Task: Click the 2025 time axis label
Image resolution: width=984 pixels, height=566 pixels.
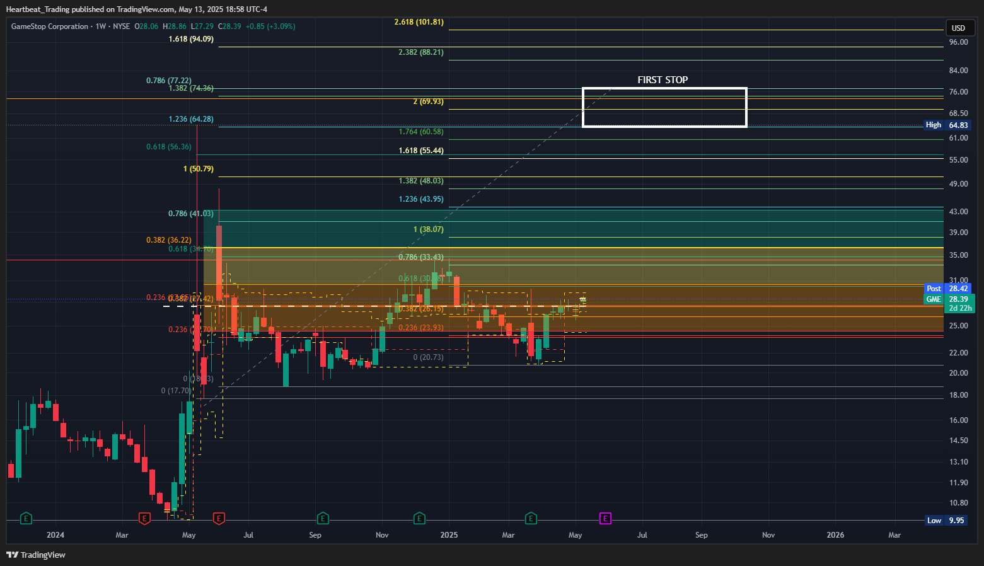Action: (449, 535)
